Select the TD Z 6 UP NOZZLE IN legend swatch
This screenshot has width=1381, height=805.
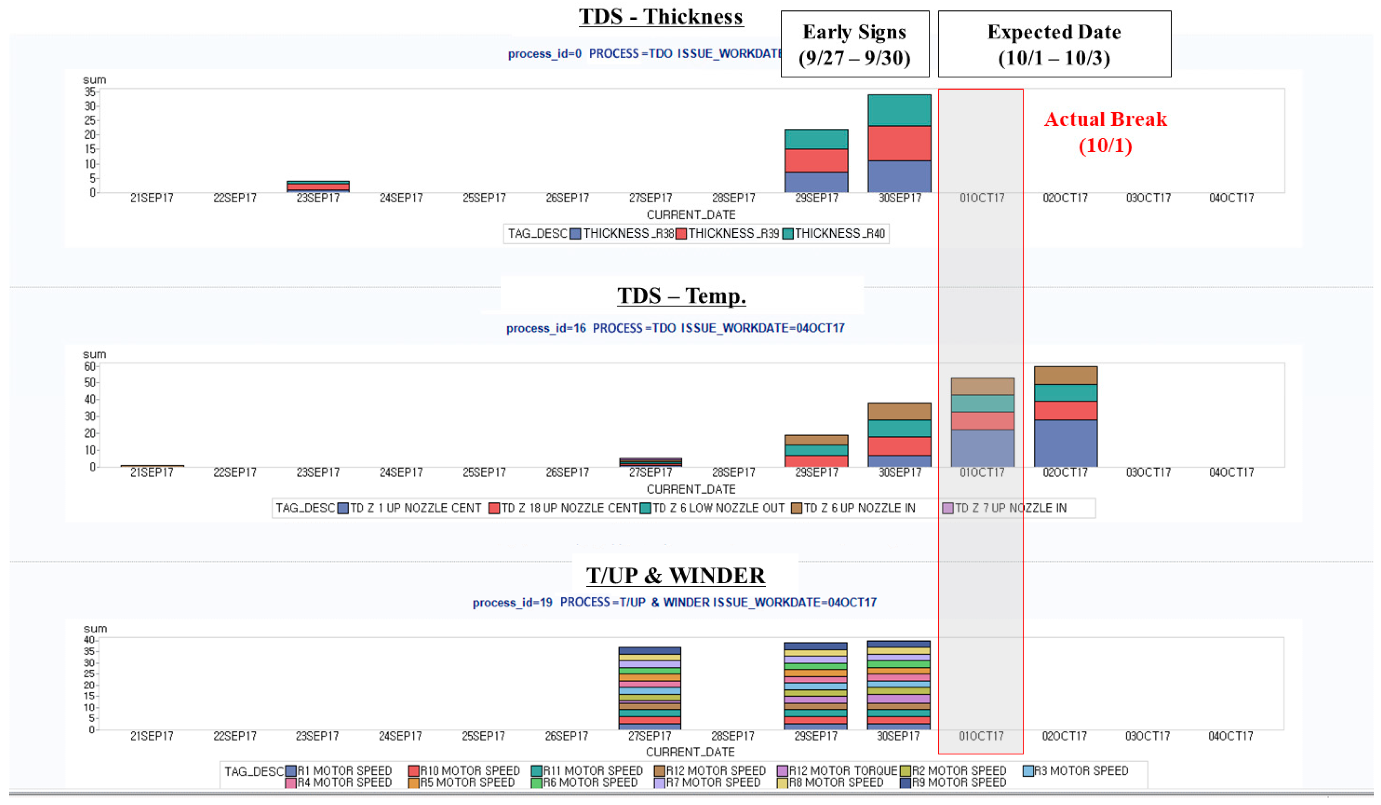(796, 509)
